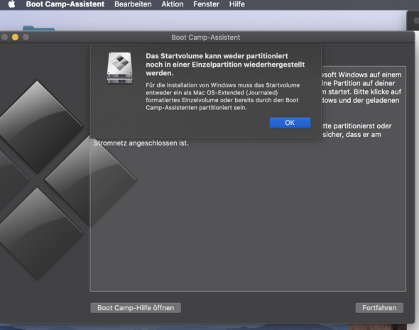Open the Bearbeiten menu
This screenshot has height=330, width=419.
(133, 4)
